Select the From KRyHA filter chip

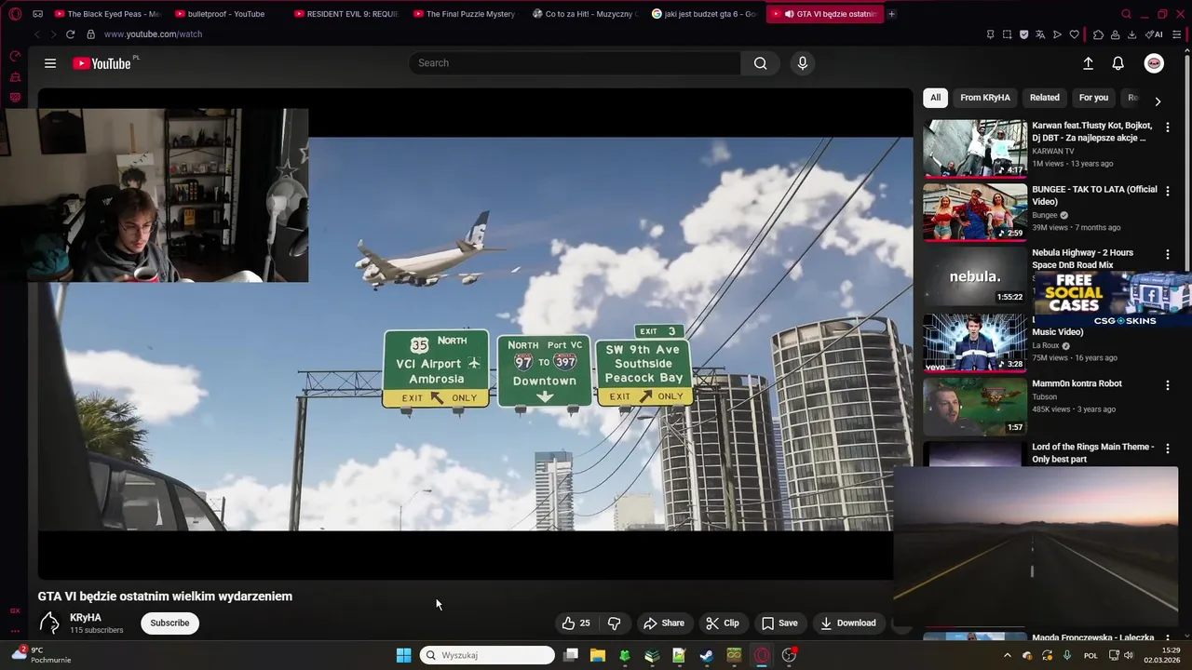[x=985, y=98]
